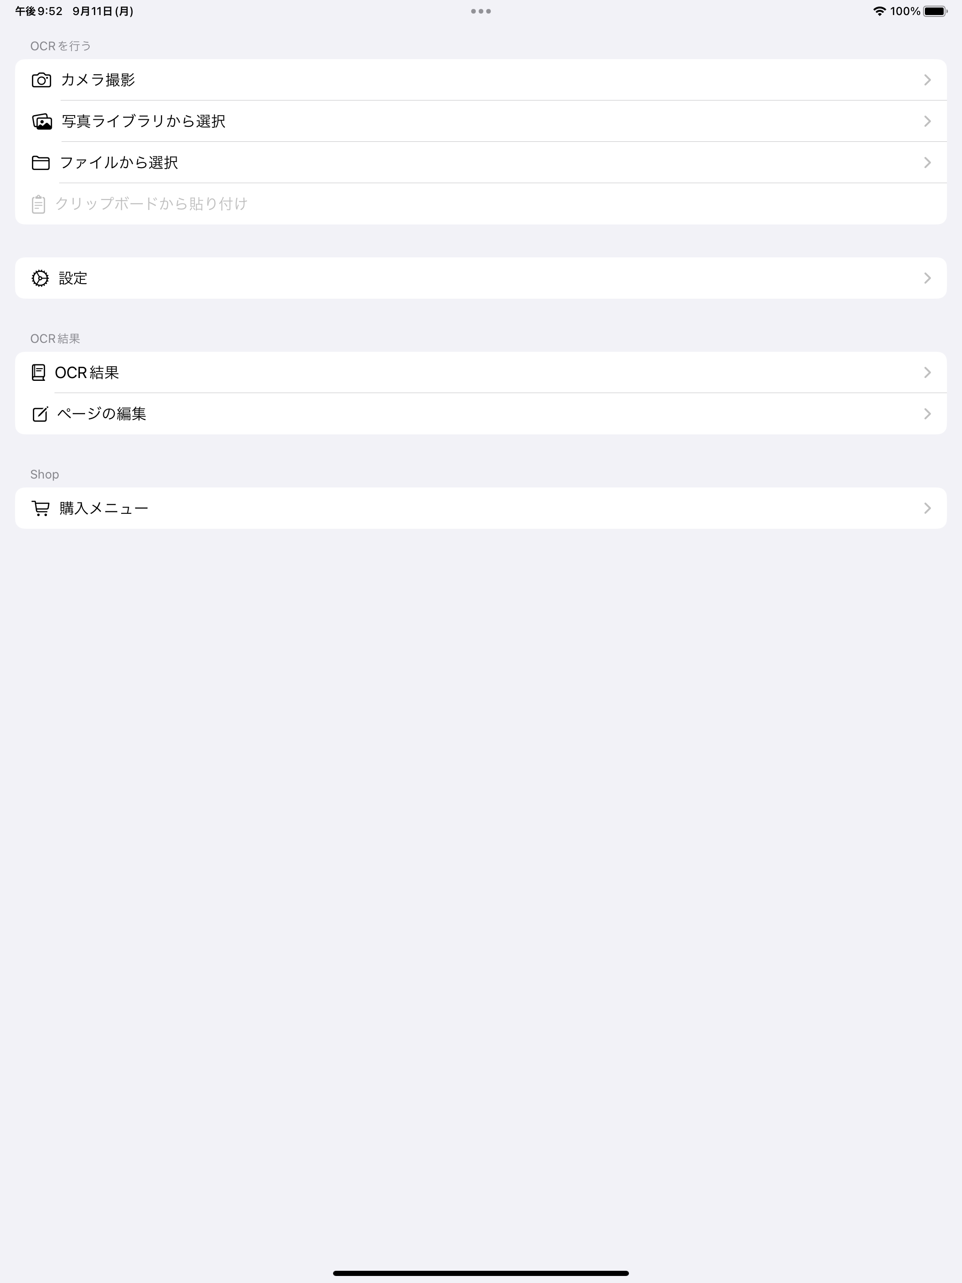Screen dimensions: 962x1283
Task: Tap the folder icon for ファイルから選択
Action: [x=40, y=162]
